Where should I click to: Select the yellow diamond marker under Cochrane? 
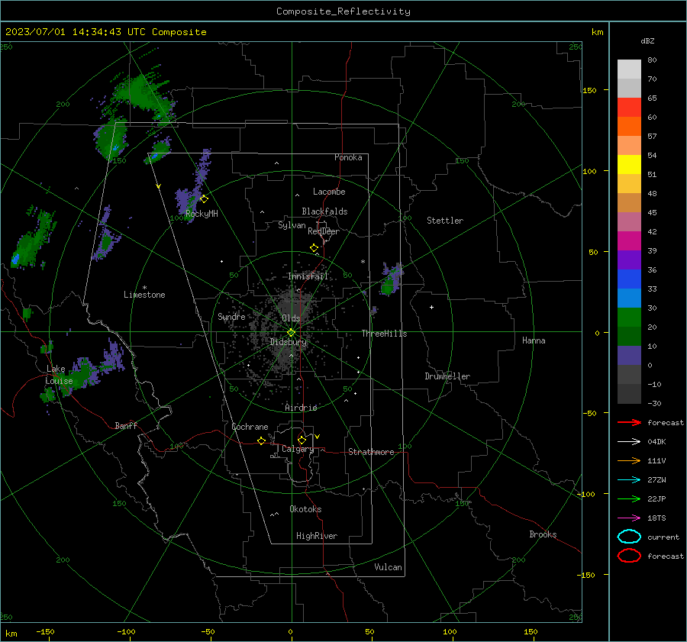[261, 441]
